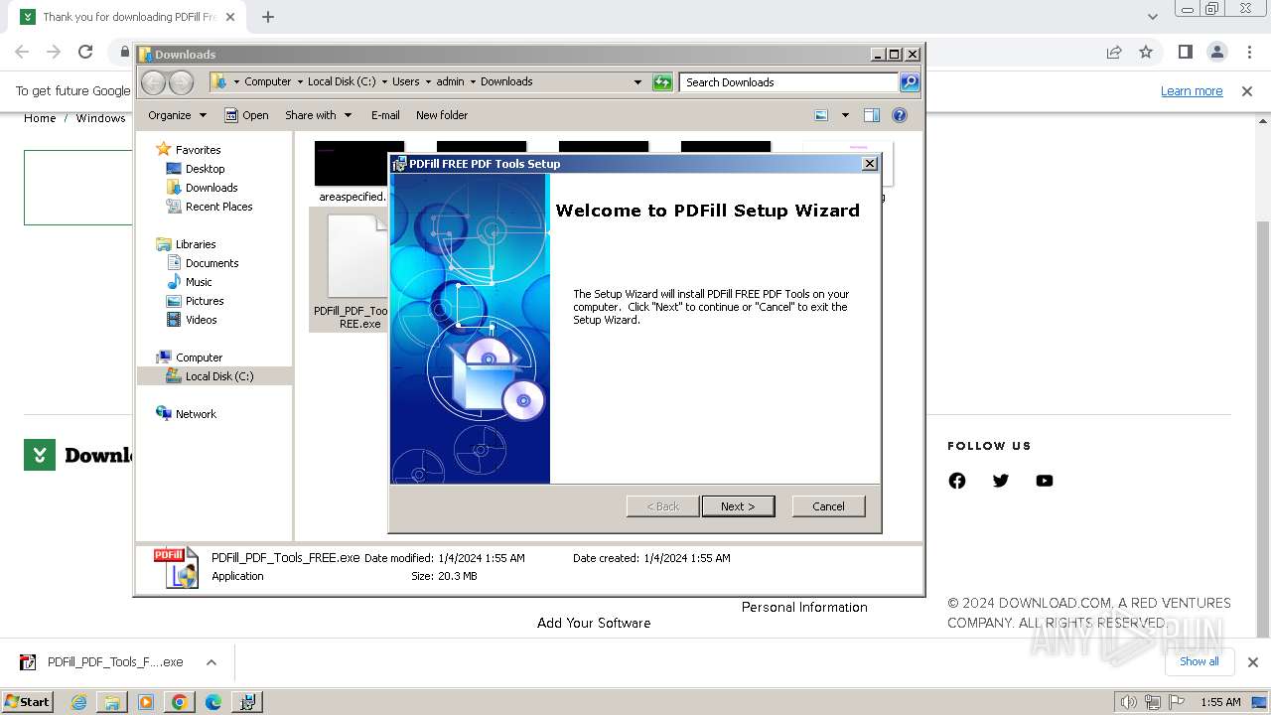Select Computer in navigation pane

click(199, 357)
